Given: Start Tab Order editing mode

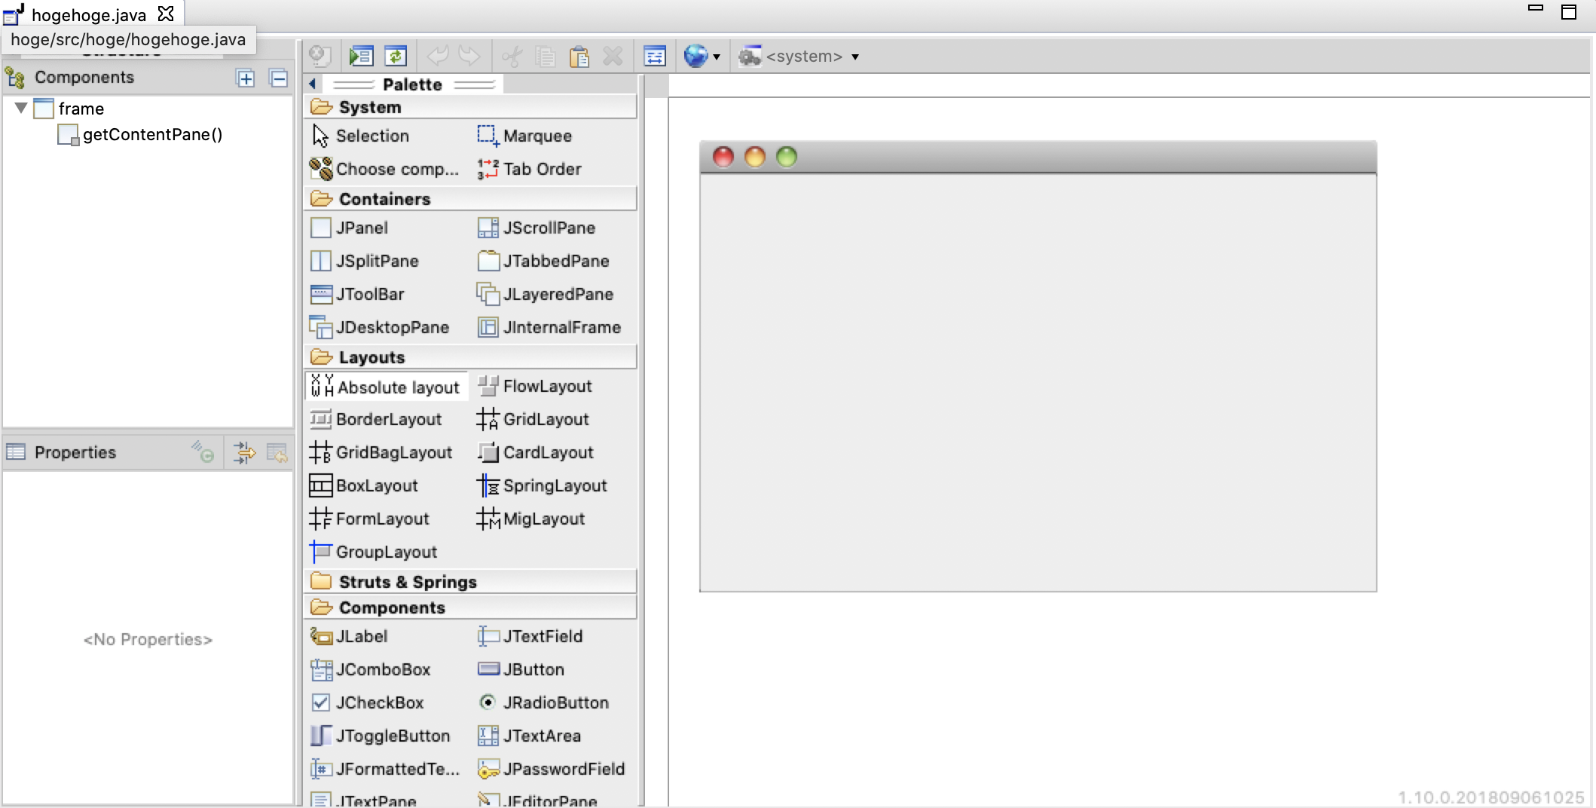Looking at the screenshot, I should click(541, 169).
